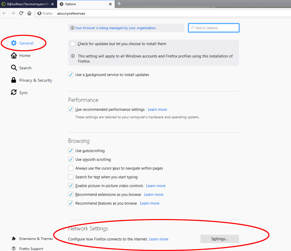Disable background service for installing updates

(70, 74)
